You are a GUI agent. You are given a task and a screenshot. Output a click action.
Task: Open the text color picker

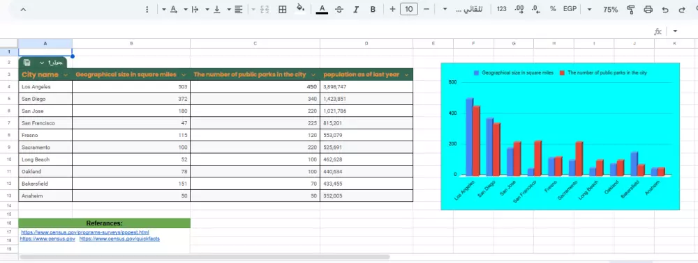(x=322, y=9)
